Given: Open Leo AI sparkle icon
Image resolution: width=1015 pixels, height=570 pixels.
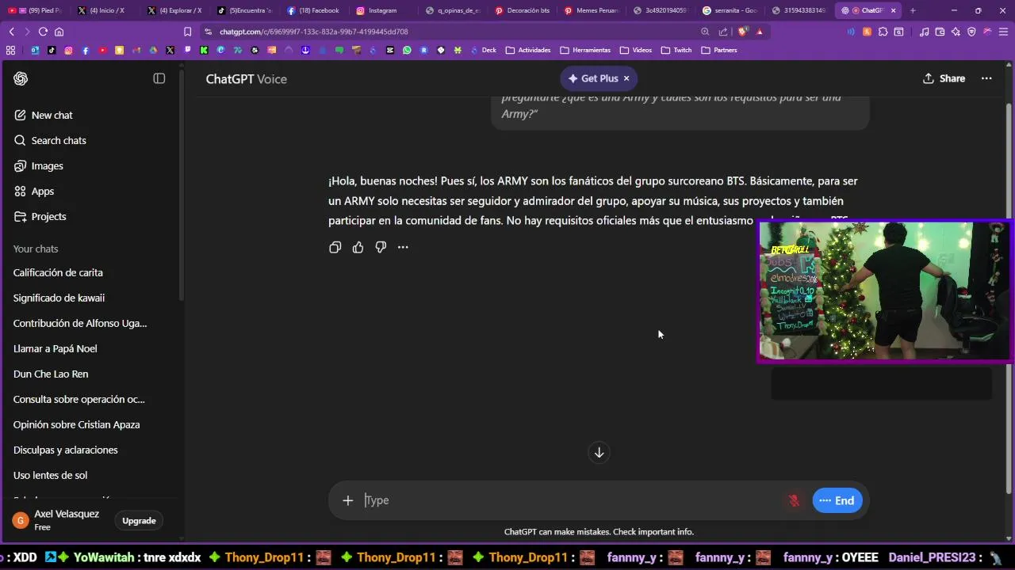Looking at the screenshot, I should click(x=956, y=32).
